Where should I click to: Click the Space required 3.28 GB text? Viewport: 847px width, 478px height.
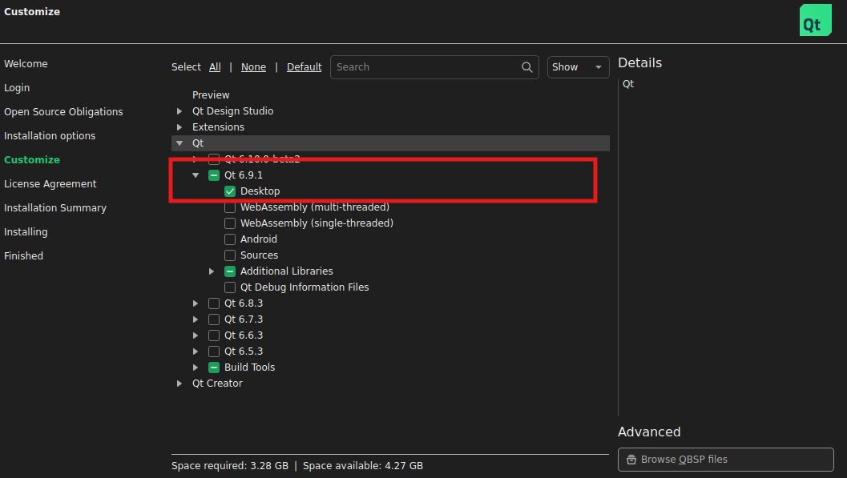(x=230, y=466)
